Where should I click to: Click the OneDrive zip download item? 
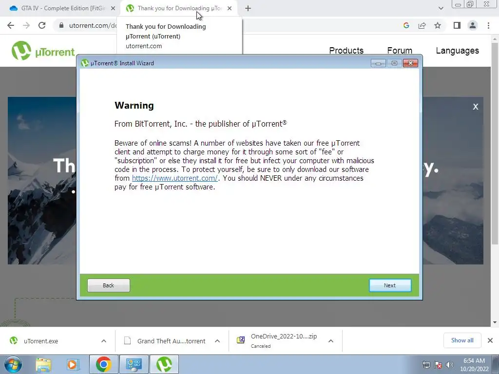coord(277,340)
